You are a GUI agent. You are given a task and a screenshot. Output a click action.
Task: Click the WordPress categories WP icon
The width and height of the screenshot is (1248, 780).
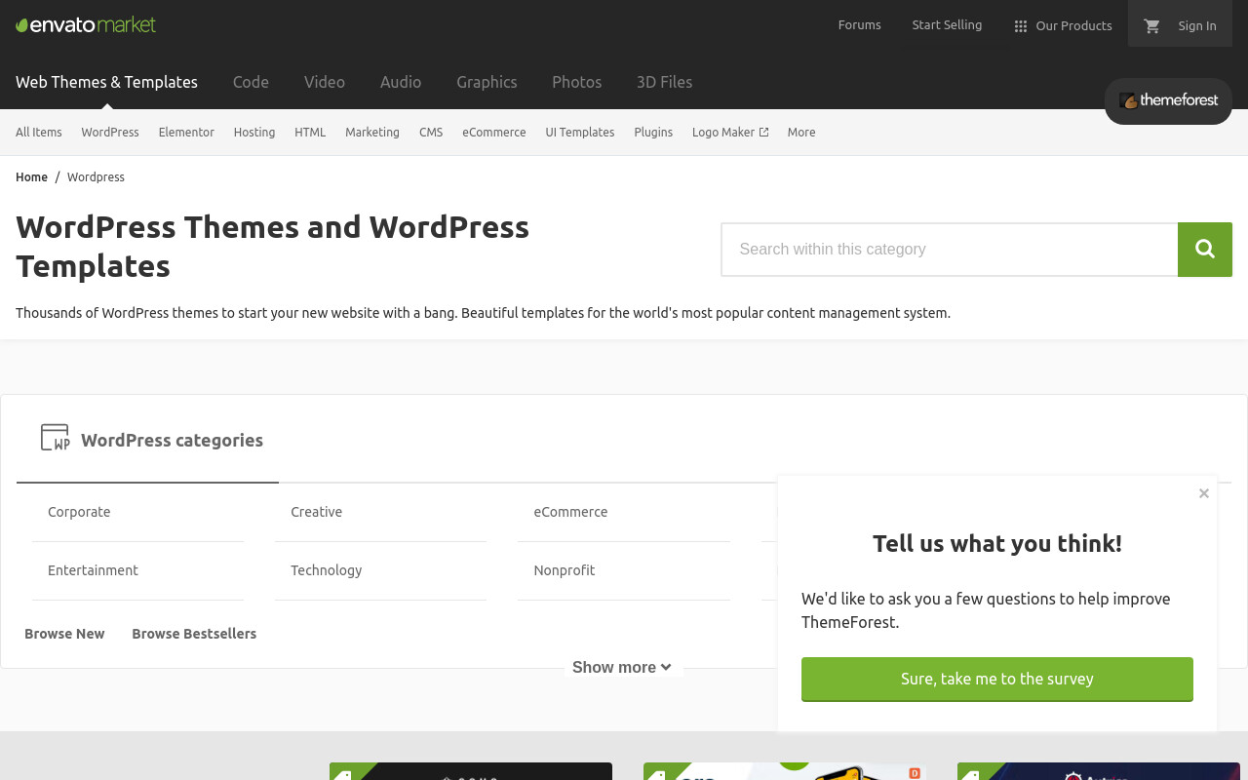pyautogui.click(x=55, y=437)
